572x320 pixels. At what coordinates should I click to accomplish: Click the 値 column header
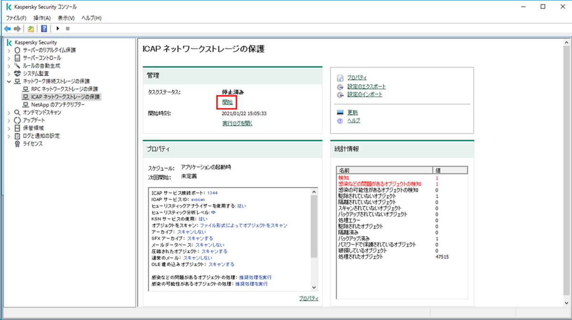pos(449,170)
